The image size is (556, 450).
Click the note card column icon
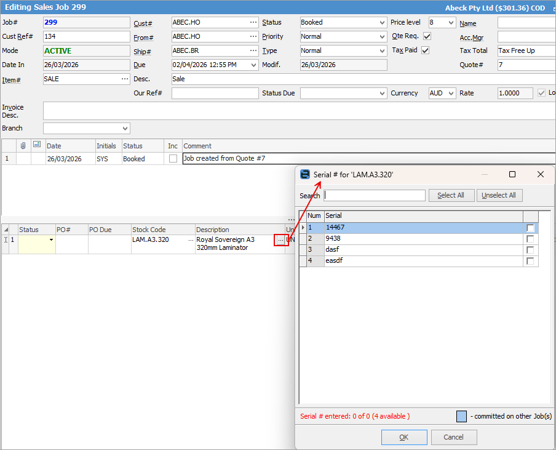click(x=37, y=145)
